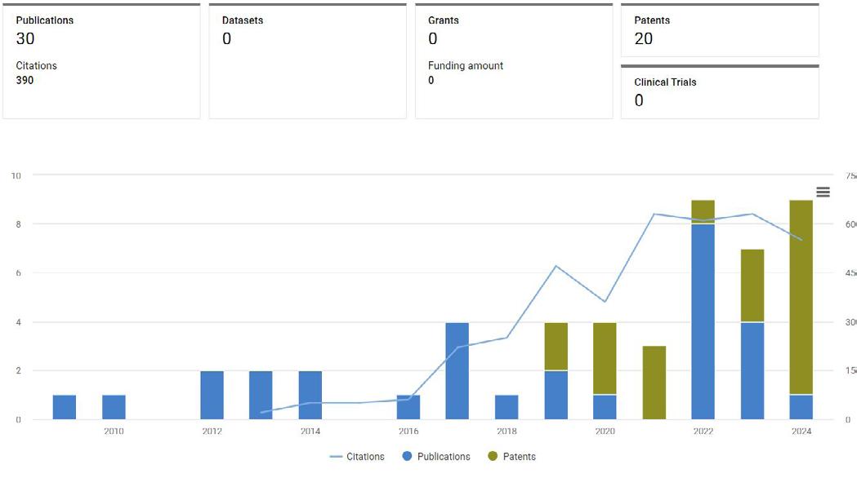Viewport: 857px width, 487px height.
Task: Select the 2022 publications blue bar
Action: point(703,321)
